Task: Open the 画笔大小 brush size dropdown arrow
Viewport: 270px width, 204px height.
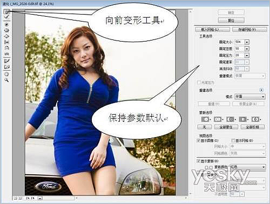Action: coord(247,42)
